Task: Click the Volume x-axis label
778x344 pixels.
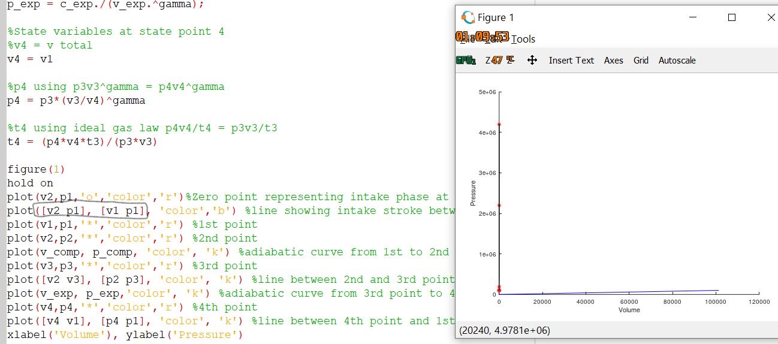Action: (x=629, y=310)
